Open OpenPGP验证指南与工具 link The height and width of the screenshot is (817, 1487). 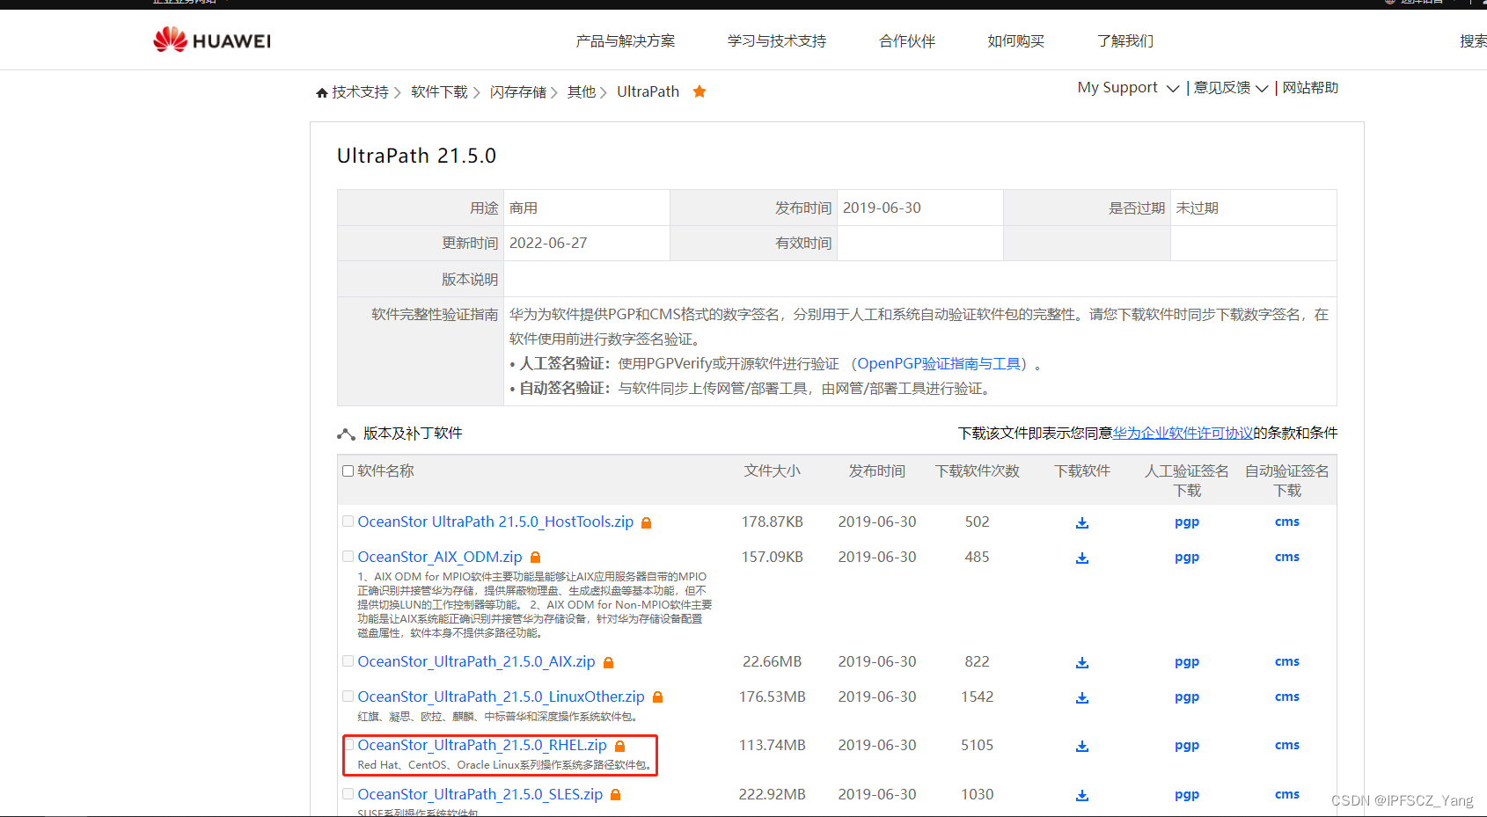tap(939, 364)
